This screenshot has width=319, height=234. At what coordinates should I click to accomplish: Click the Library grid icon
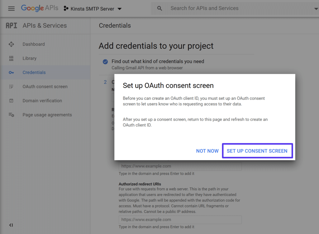click(11, 58)
